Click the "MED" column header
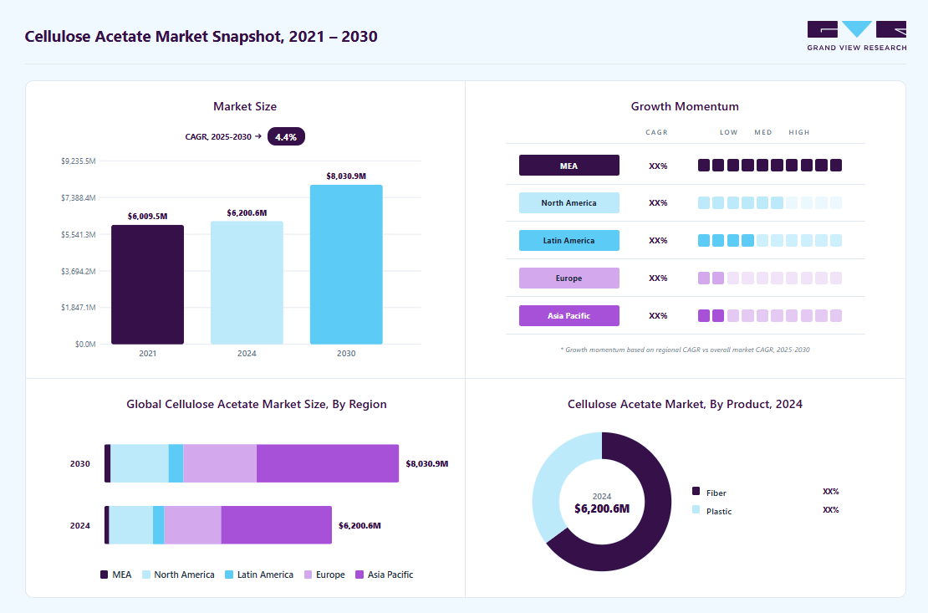The image size is (928, 613). click(x=762, y=132)
